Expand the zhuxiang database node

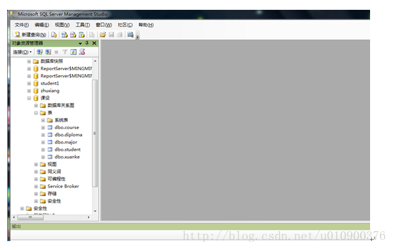tap(29, 91)
